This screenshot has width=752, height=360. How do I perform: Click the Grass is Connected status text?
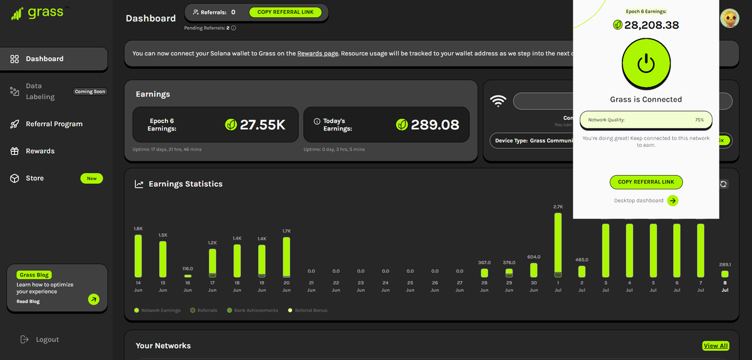(x=646, y=99)
